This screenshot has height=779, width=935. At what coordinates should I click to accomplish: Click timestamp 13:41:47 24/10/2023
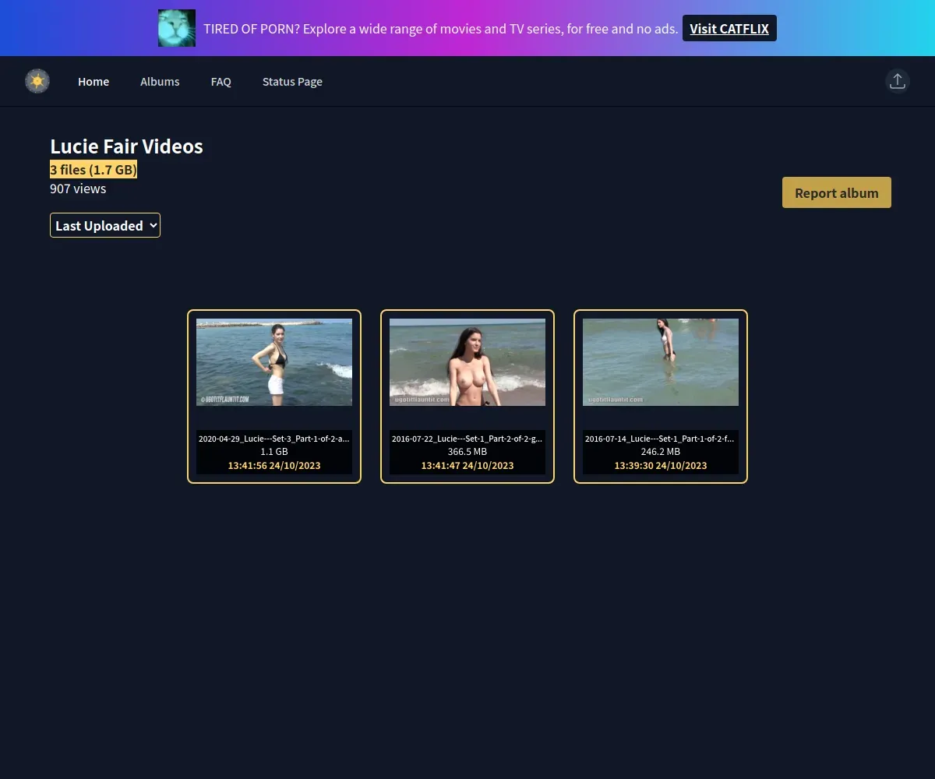click(x=467, y=466)
